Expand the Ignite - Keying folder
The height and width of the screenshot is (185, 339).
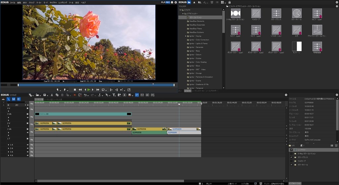coord(186,36)
